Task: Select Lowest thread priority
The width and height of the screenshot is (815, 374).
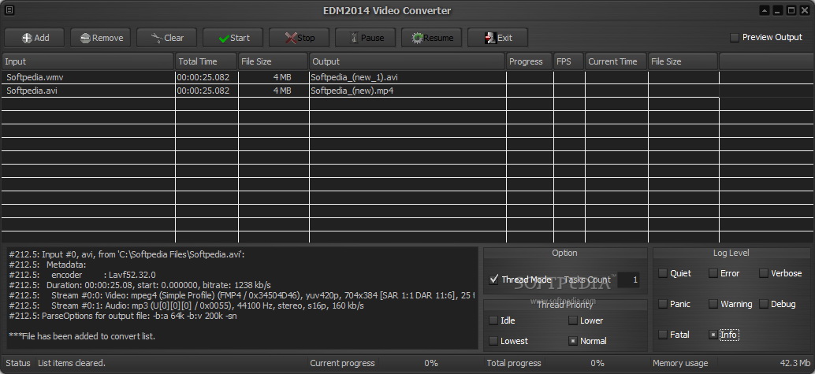Action: [493, 341]
